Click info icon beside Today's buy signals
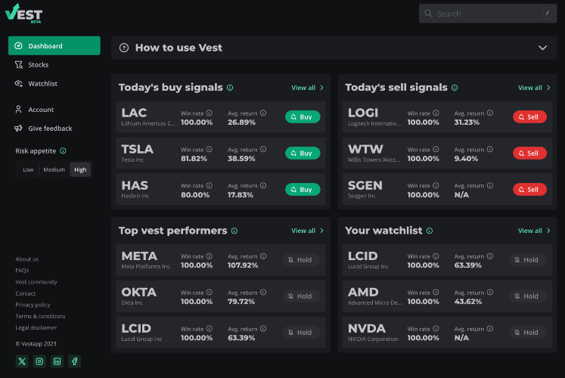The height and width of the screenshot is (378, 565). coord(230,88)
